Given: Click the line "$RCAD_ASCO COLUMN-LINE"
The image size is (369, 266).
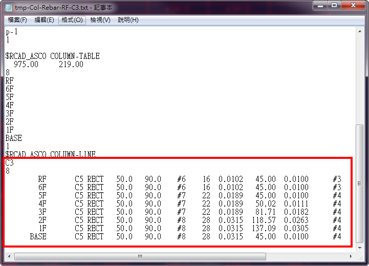Looking at the screenshot, I should [x=50, y=154].
